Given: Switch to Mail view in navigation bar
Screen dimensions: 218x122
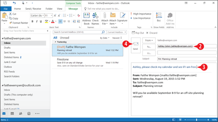Looking at the screenshot, I should pyautogui.click(x=4, y=113).
